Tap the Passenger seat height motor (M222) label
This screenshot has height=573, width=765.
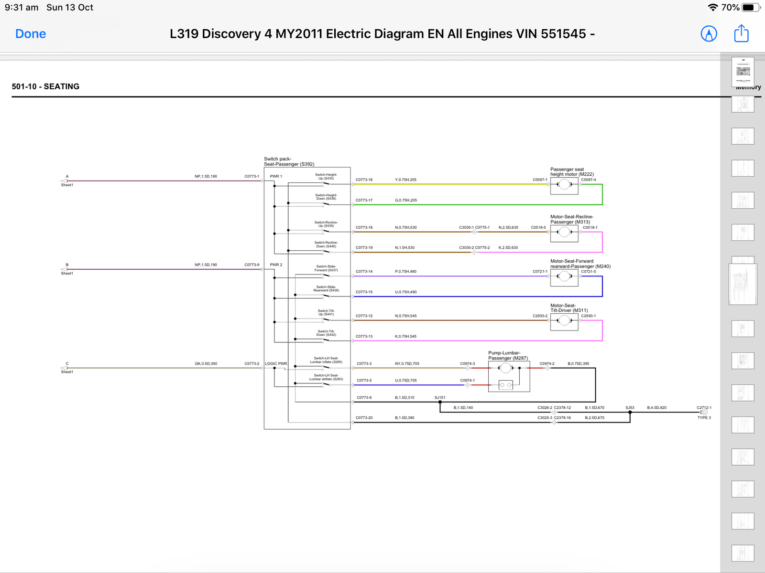pyautogui.click(x=572, y=172)
